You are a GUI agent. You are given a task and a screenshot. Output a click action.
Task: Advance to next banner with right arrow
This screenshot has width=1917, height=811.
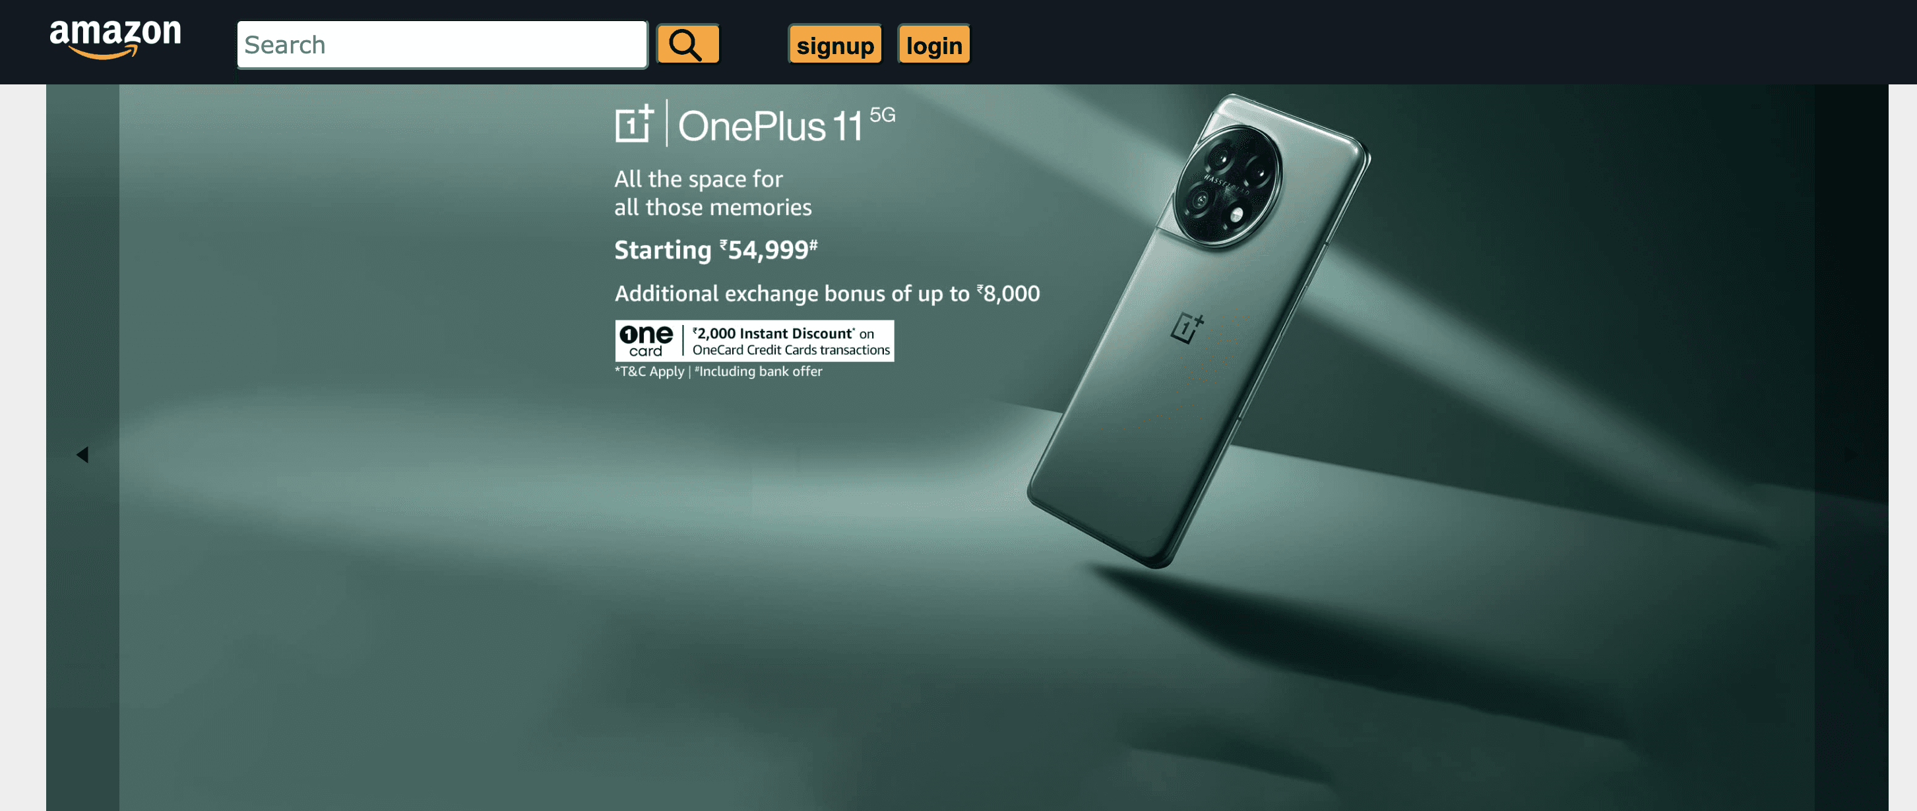point(1851,454)
